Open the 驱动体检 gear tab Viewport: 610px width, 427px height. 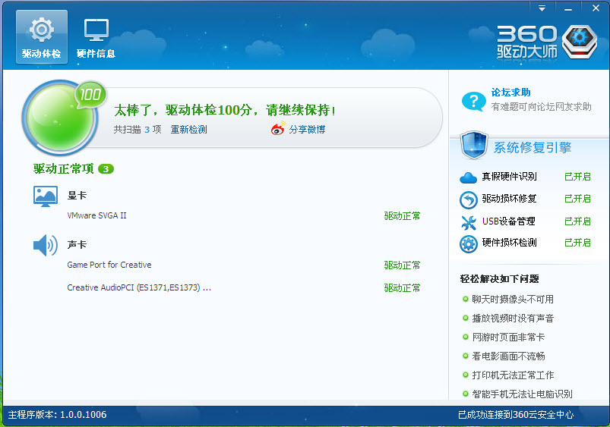pos(42,37)
